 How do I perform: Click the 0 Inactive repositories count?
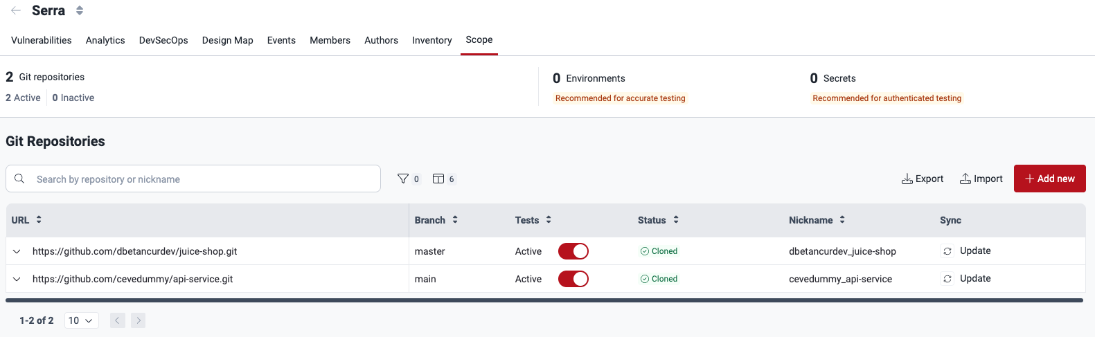pyautogui.click(x=73, y=98)
